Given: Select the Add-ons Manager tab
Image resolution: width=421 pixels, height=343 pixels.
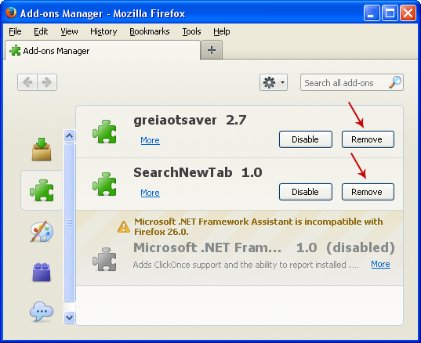Looking at the screenshot, I should tap(103, 50).
